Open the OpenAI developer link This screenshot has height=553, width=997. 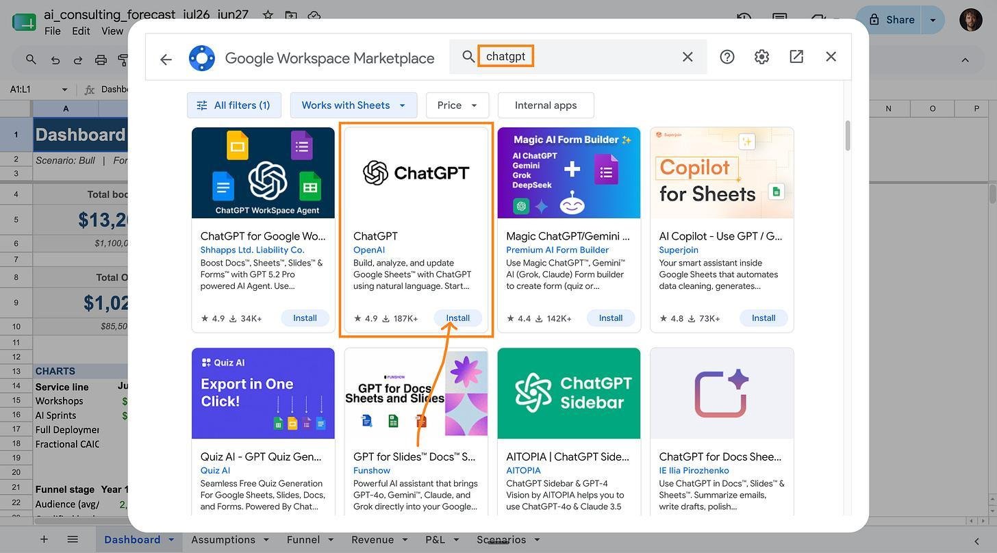(369, 250)
